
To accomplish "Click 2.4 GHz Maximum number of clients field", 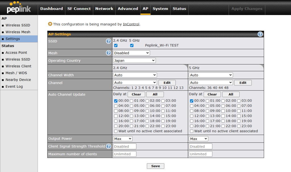I will point(125,154).
